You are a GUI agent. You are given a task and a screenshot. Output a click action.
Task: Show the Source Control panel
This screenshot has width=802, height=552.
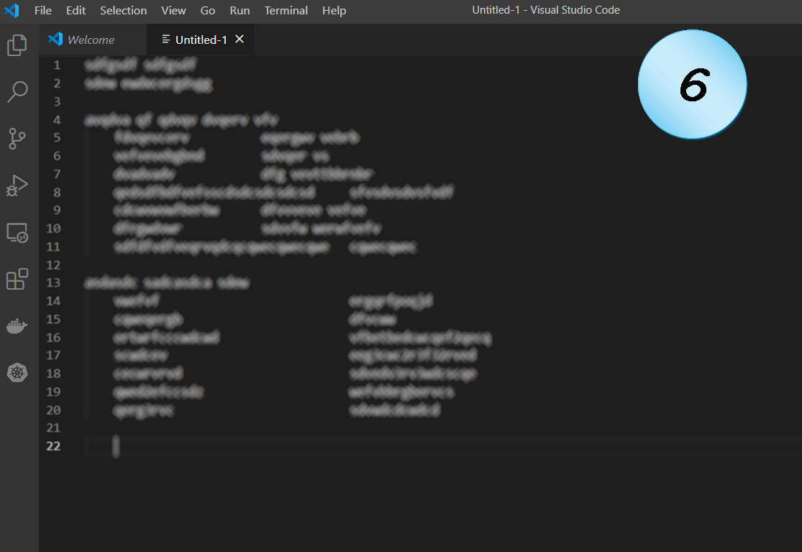[x=17, y=139]
